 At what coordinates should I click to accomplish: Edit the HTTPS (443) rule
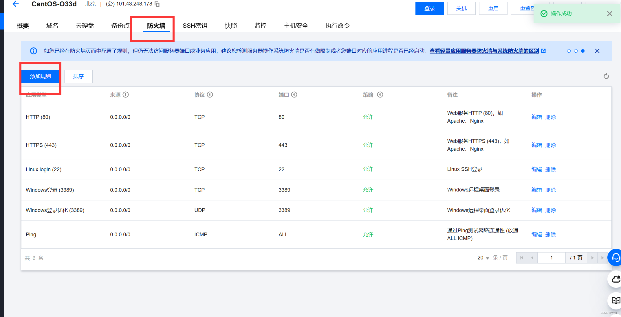click(536, 145)
